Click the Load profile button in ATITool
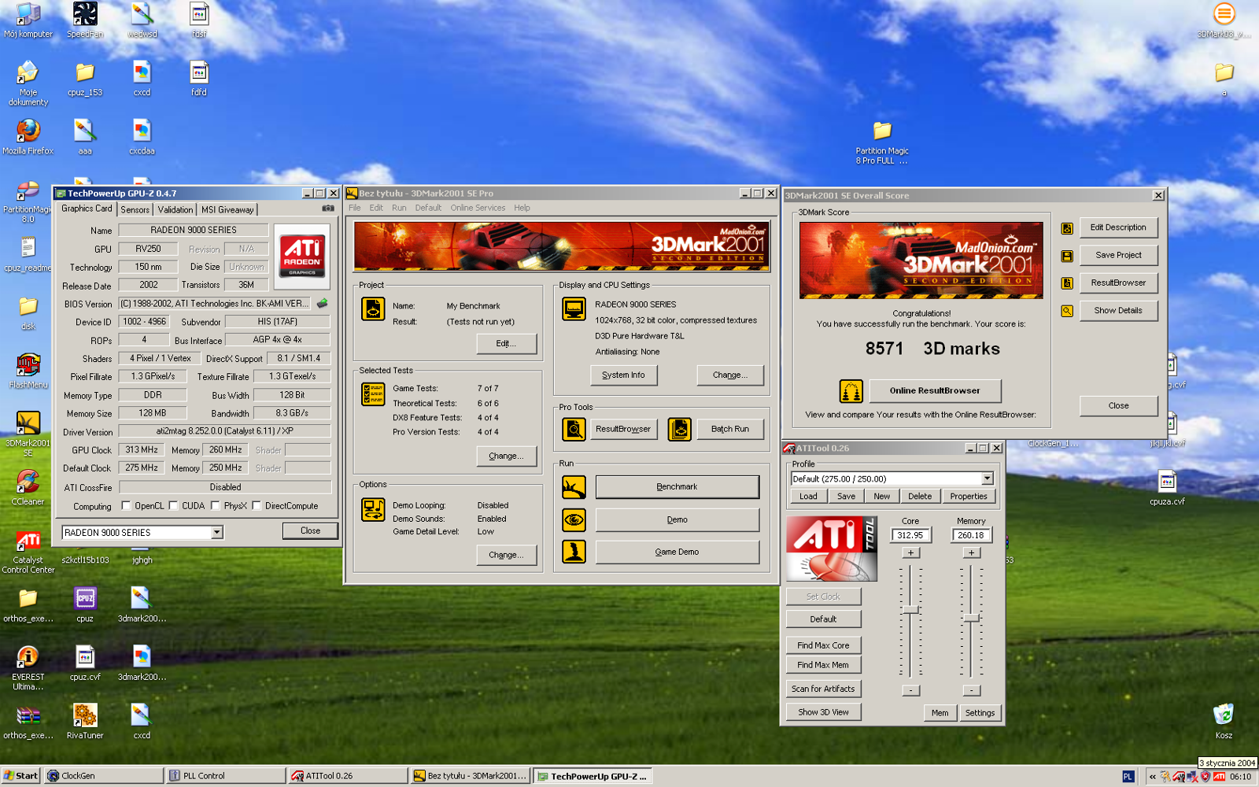Viewport: 1259px width, 787px height. 808,497
